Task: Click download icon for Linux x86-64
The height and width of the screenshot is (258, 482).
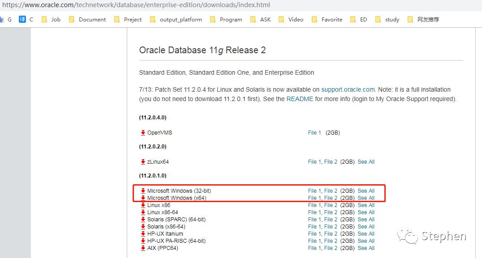Action: tap(143, 212)
